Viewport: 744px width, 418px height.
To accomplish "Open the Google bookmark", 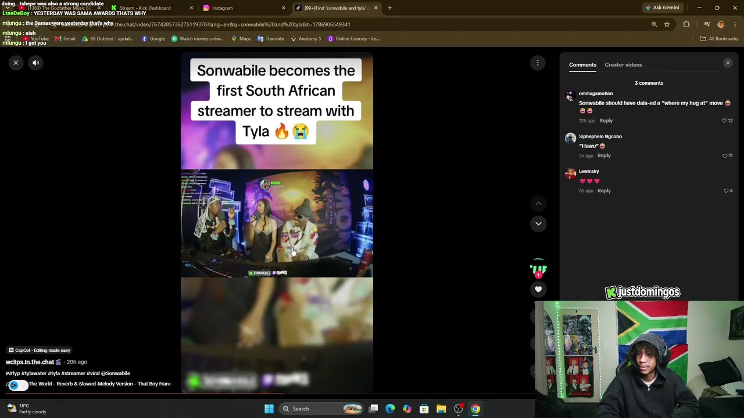I will coord(153,39).
